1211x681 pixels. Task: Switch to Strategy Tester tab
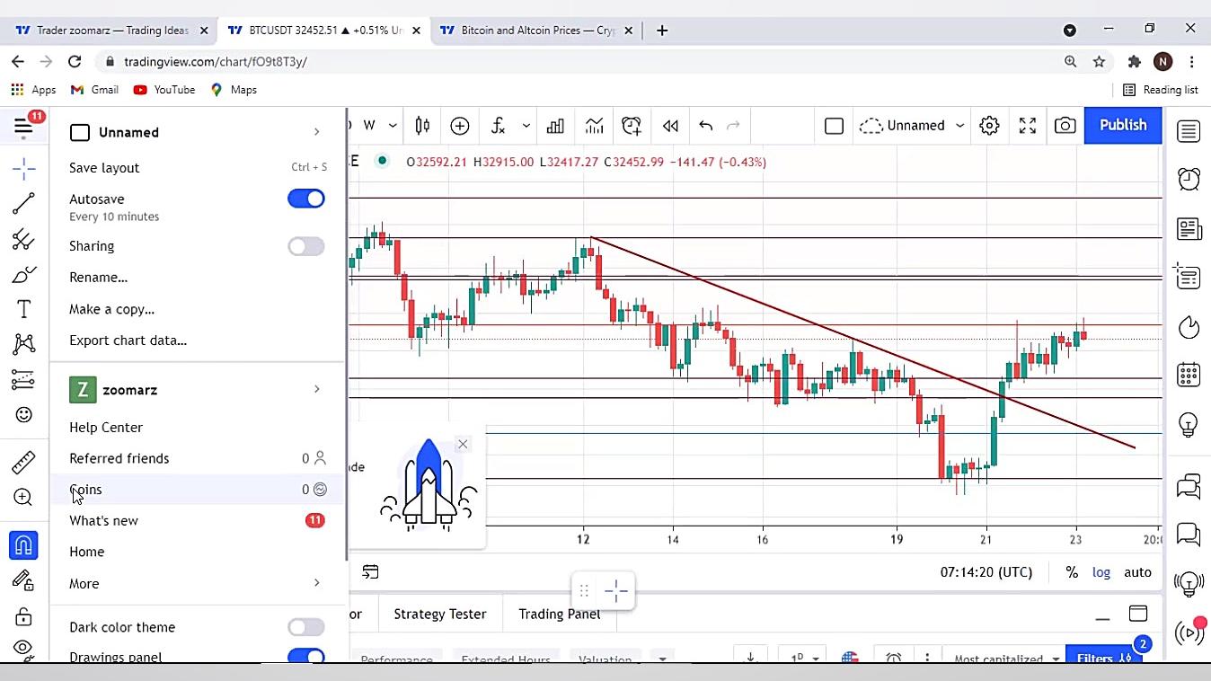tap(440, 615)
